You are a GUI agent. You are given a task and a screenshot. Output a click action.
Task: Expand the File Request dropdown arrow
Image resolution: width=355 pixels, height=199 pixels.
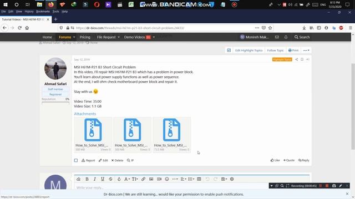pos(119,37)
